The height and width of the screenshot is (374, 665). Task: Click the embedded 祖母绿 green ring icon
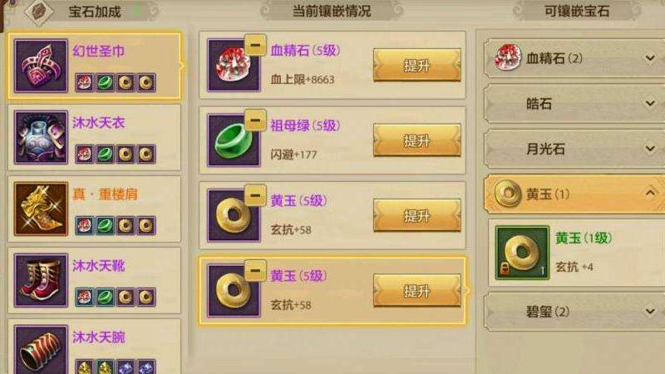point(233,140)
